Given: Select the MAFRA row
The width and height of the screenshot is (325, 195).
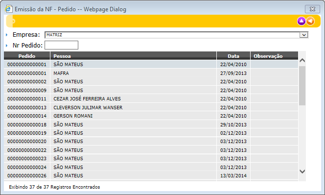Looking at the screenshot, I should (x=151, y=73).
